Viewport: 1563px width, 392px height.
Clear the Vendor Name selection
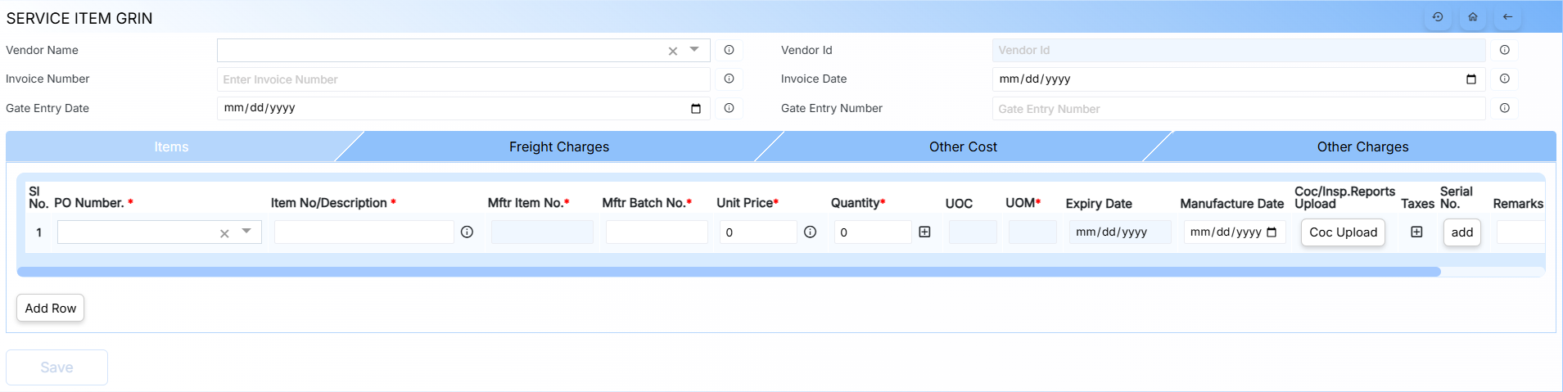click(x=673, y=51)
